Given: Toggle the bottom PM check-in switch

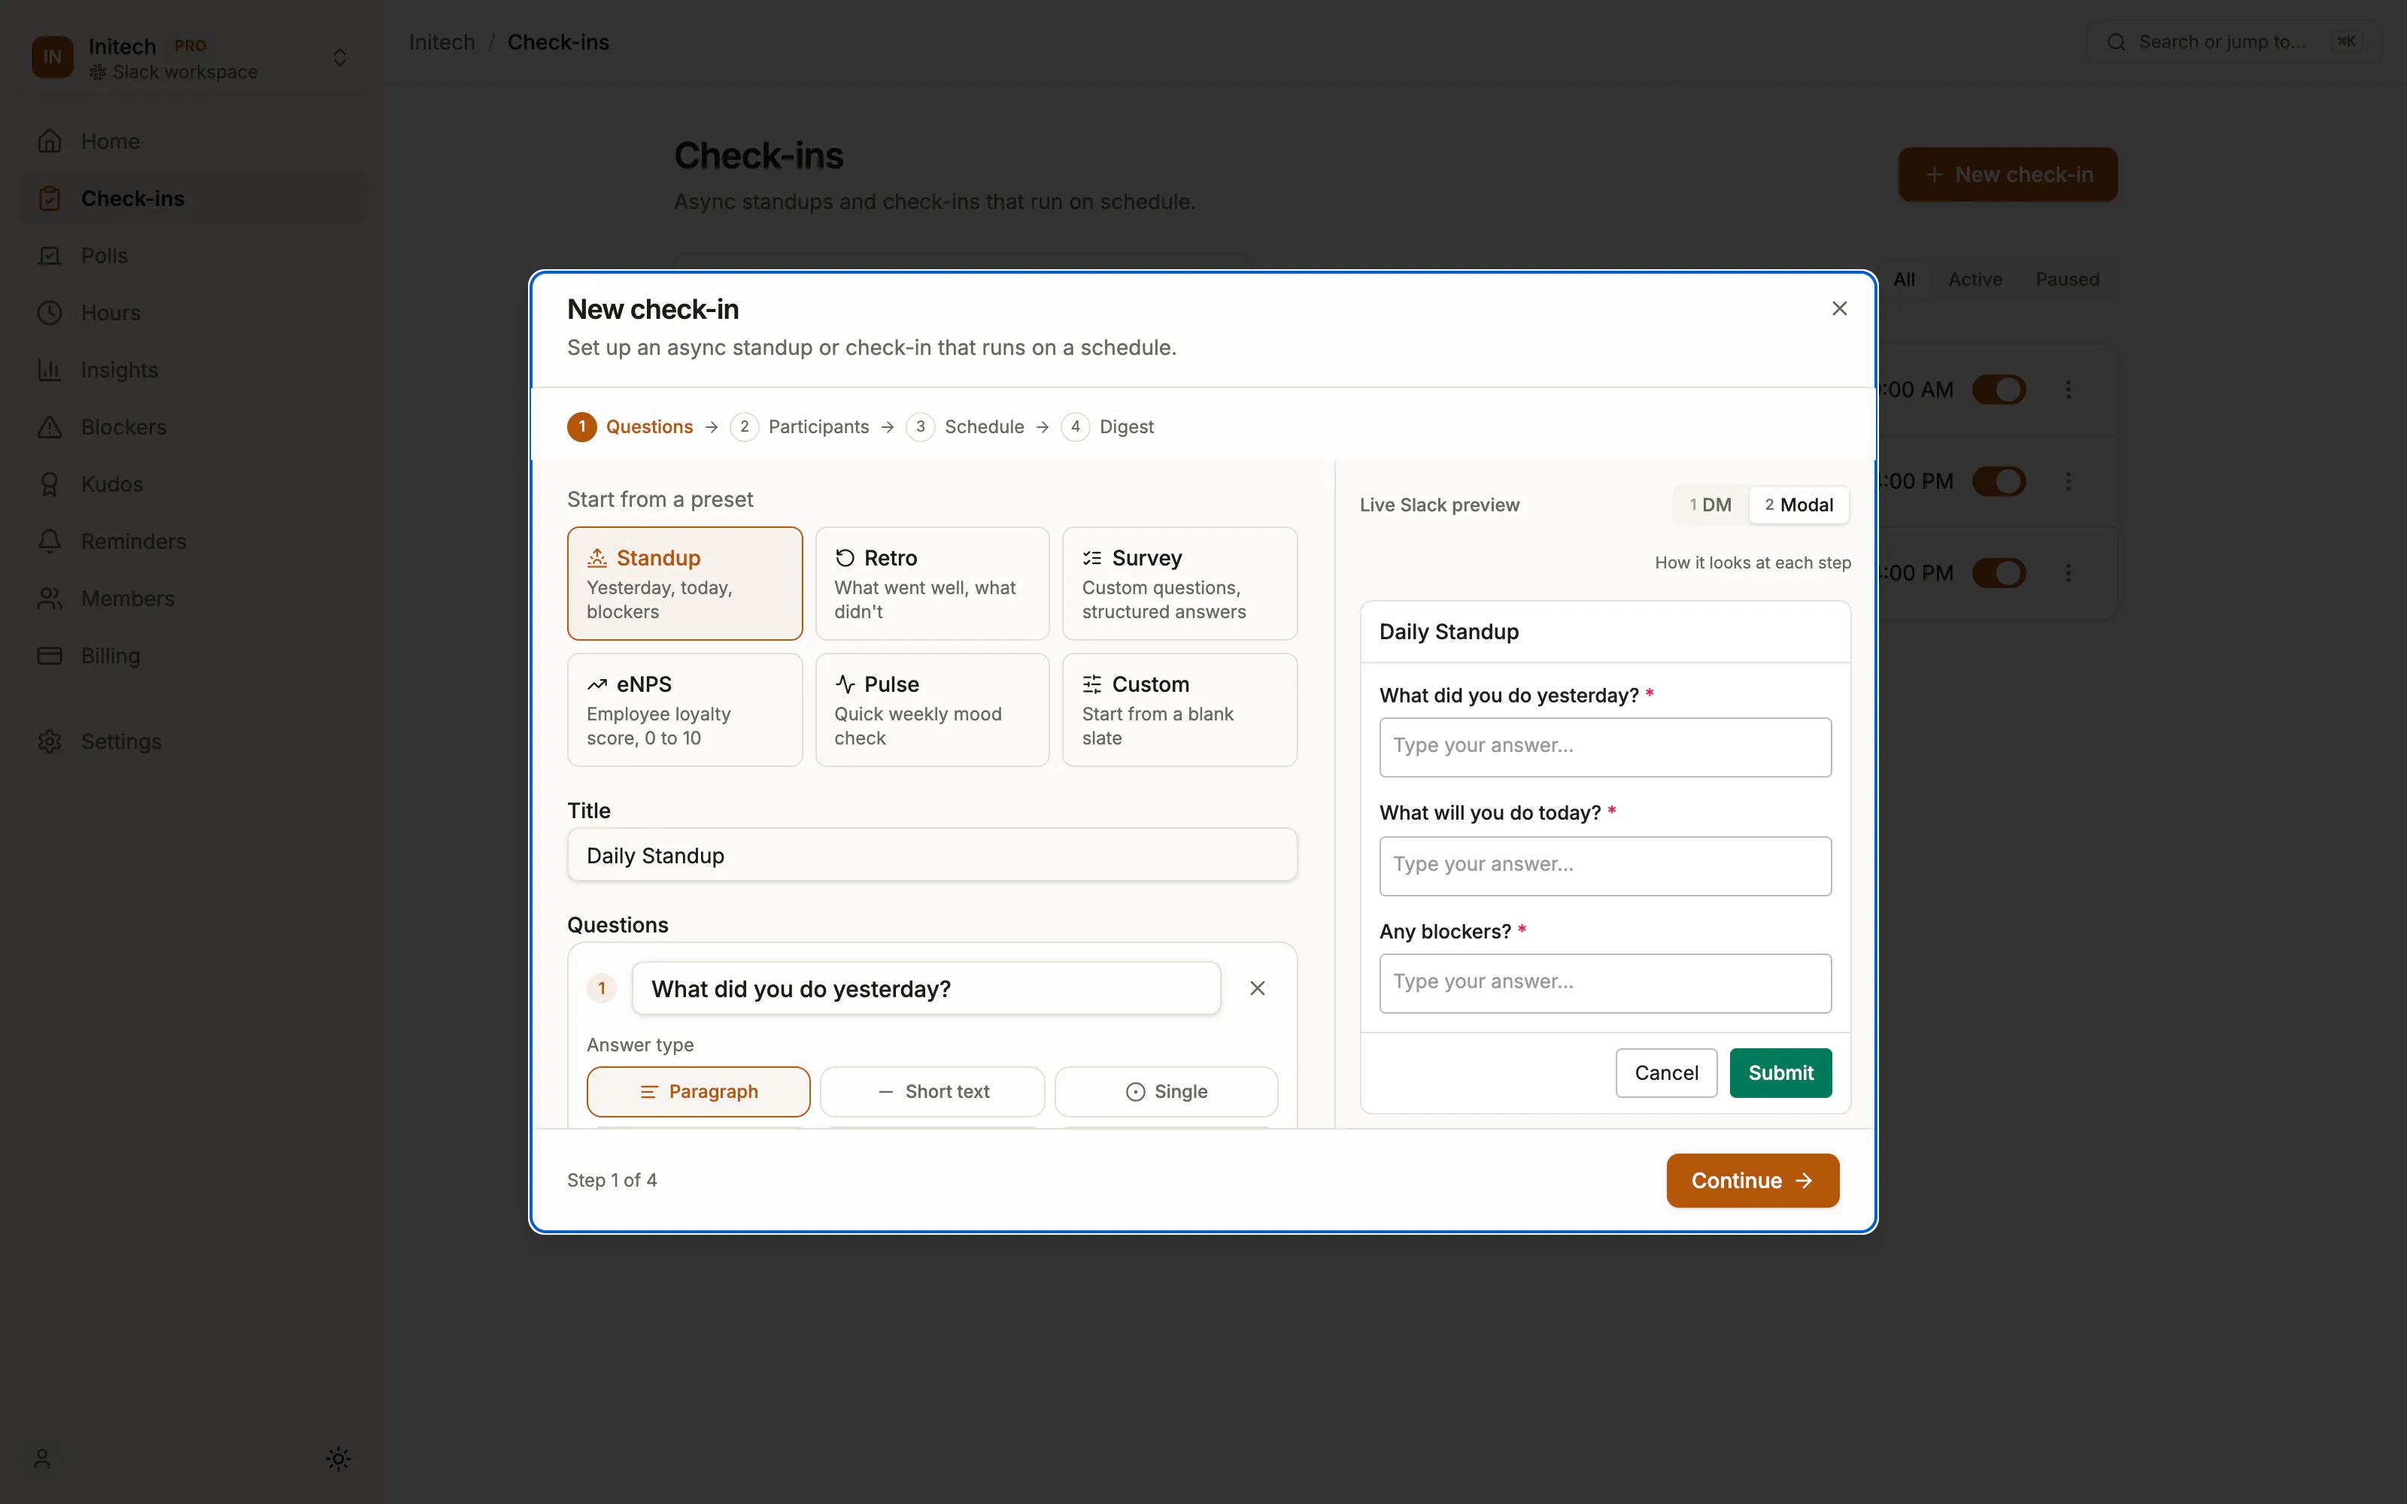Looking at the screenshot, I should (1999, 573).
